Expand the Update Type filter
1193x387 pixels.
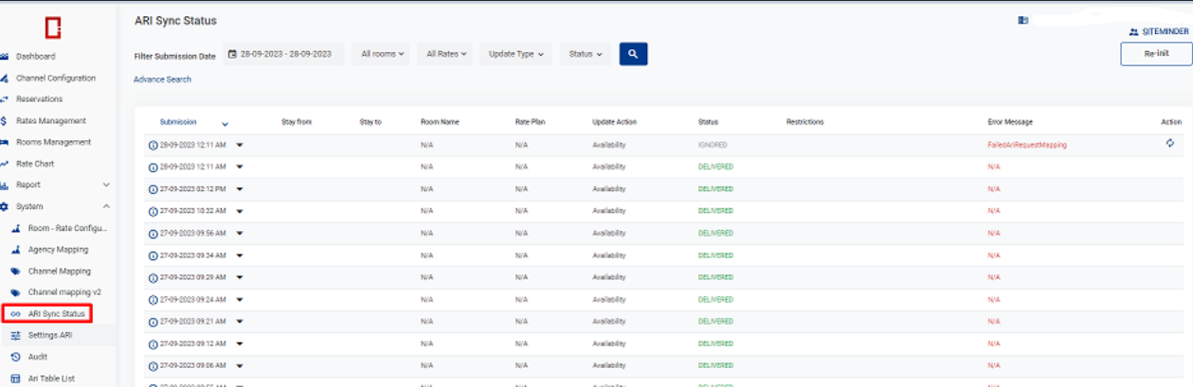click(x=515, y=54)
